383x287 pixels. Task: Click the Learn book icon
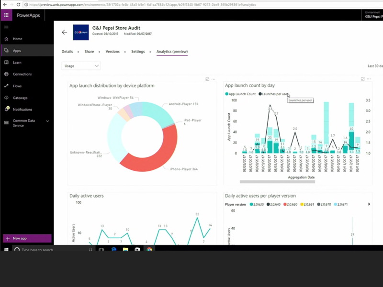[6, 62]
